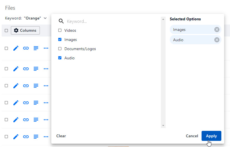The height and width of the screenshot is (147, 230).
Task: Expand the Keyword "Orange" filter dropdown
Action: 45,18
